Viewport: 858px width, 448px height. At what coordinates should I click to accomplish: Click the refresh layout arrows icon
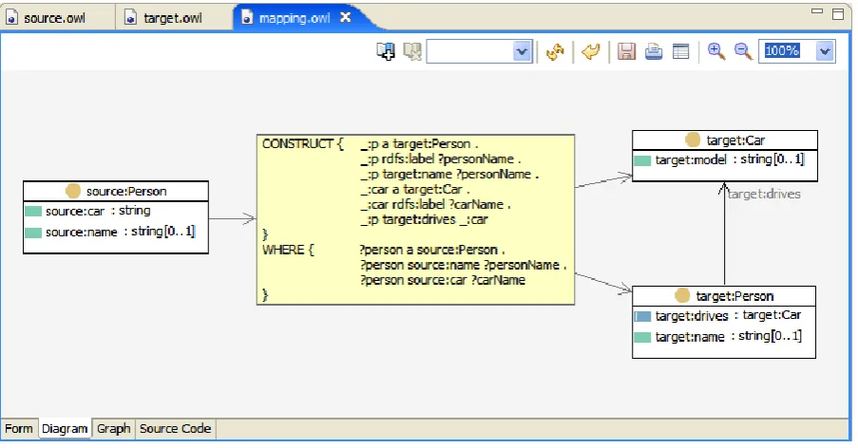coord(555,52)
